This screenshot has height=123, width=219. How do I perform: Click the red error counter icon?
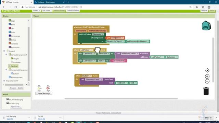click(48, 88)
